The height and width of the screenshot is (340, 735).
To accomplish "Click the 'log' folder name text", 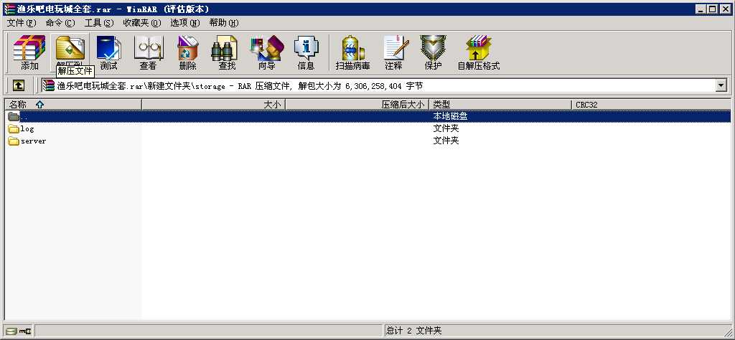I will coord(27,129).
